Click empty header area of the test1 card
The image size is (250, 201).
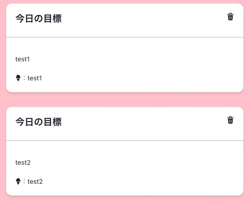(143, 20)
